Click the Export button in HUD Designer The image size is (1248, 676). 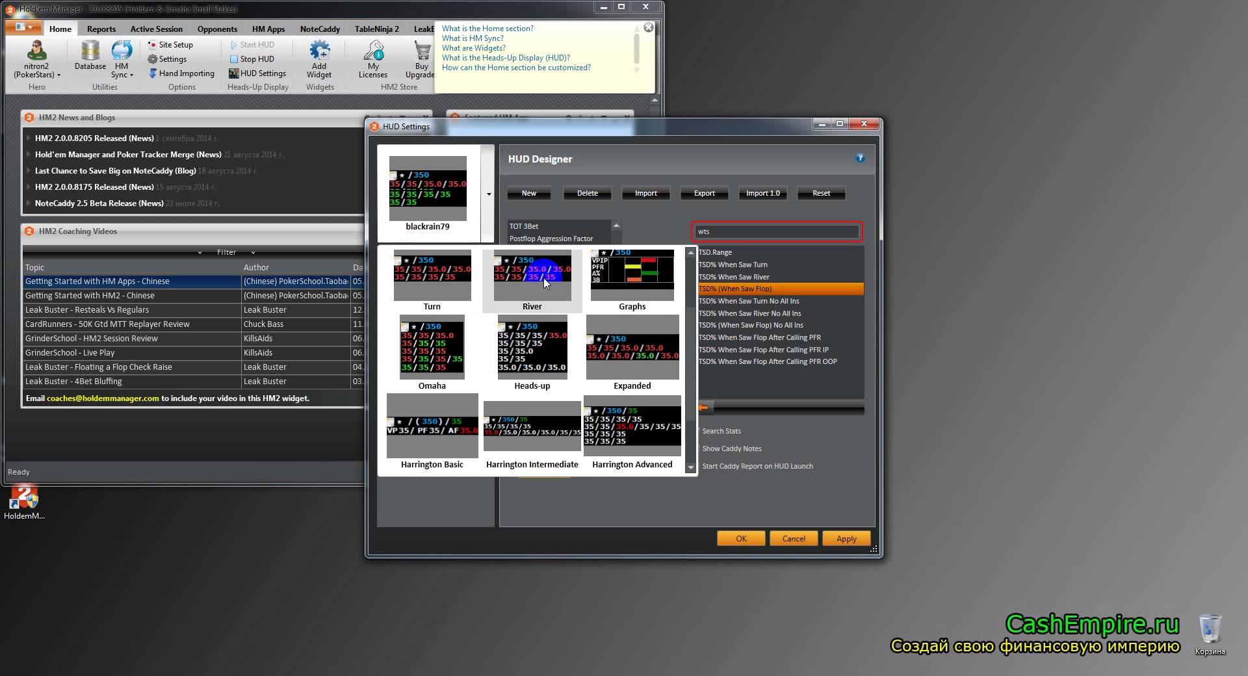[x=704, y=193]
